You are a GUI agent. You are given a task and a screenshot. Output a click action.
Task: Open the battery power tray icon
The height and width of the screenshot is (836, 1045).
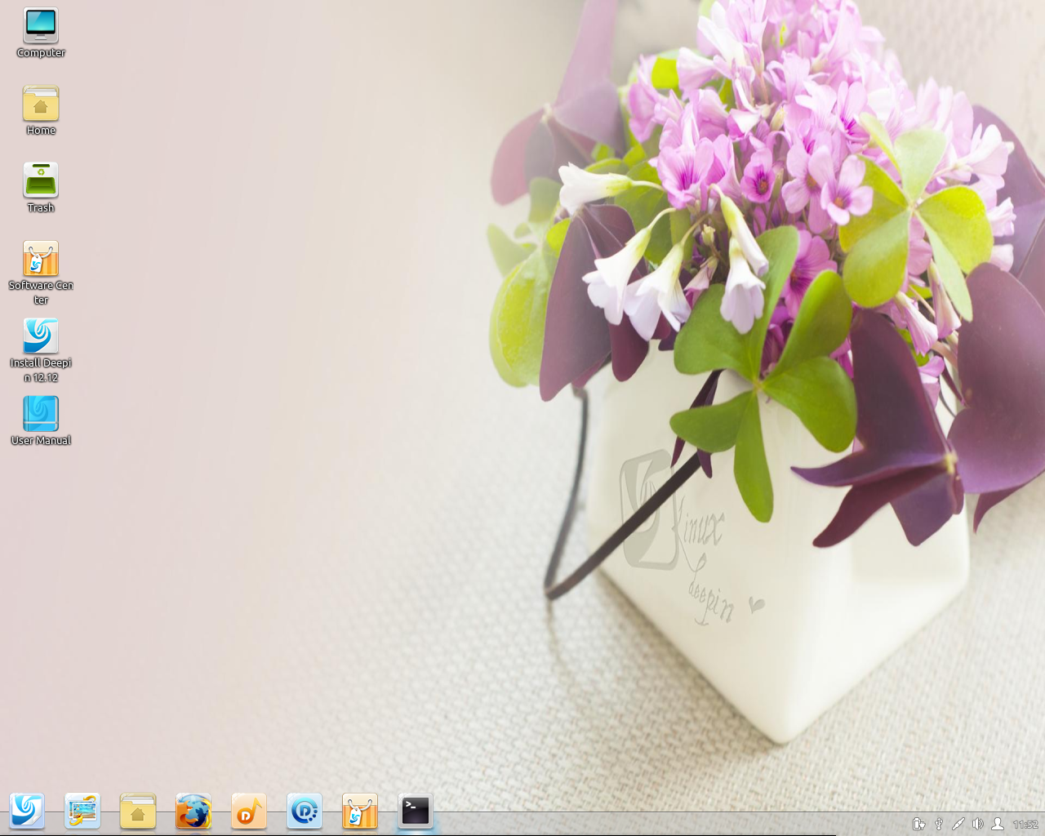pyautogui.click(x=919, y=824)
